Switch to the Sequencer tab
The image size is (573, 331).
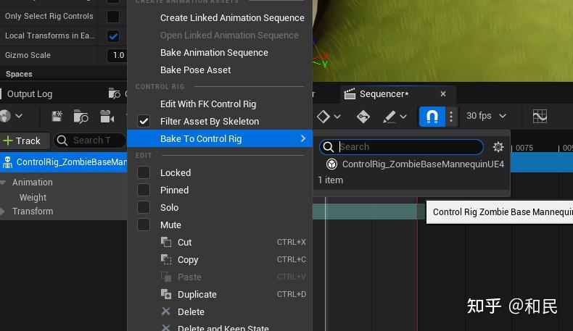(x=384, y=93)
